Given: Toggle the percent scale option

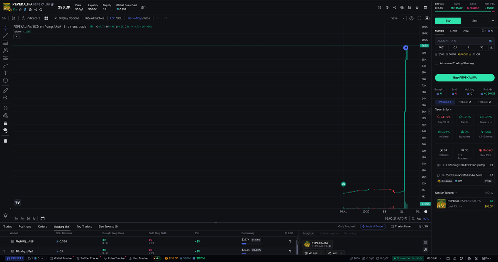Looking at the screenshot, I should [x=413, y=218].
